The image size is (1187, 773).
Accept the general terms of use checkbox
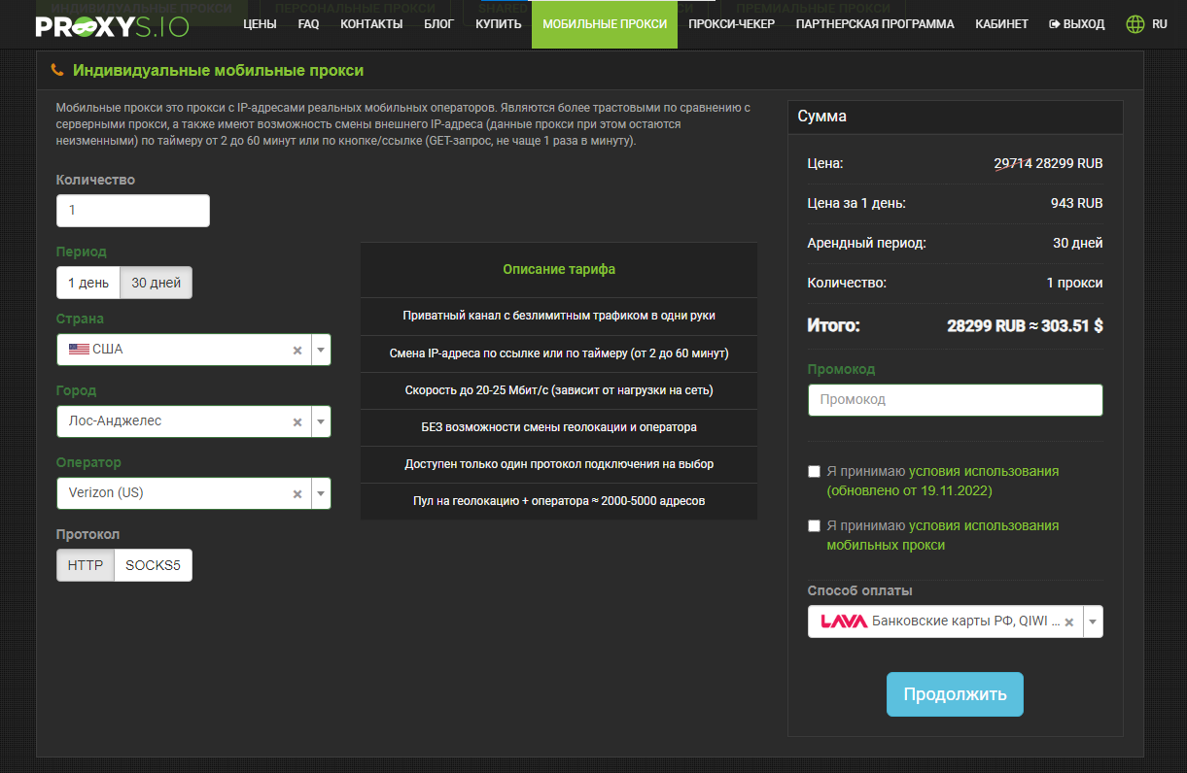pyautogui.click(x=814, y=472)
